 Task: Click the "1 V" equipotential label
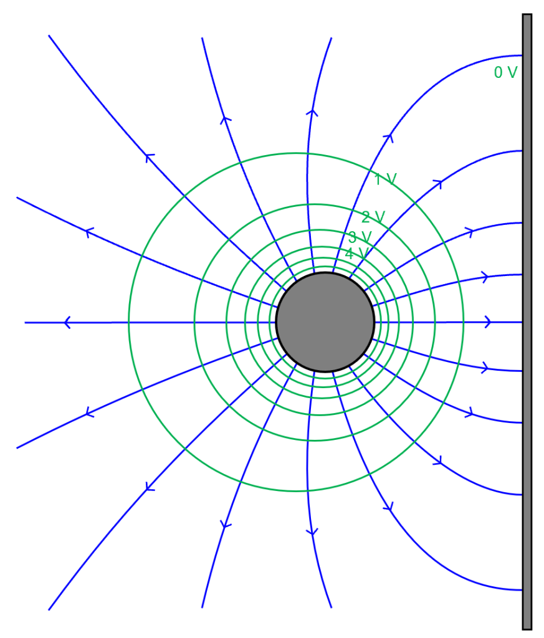385,179
